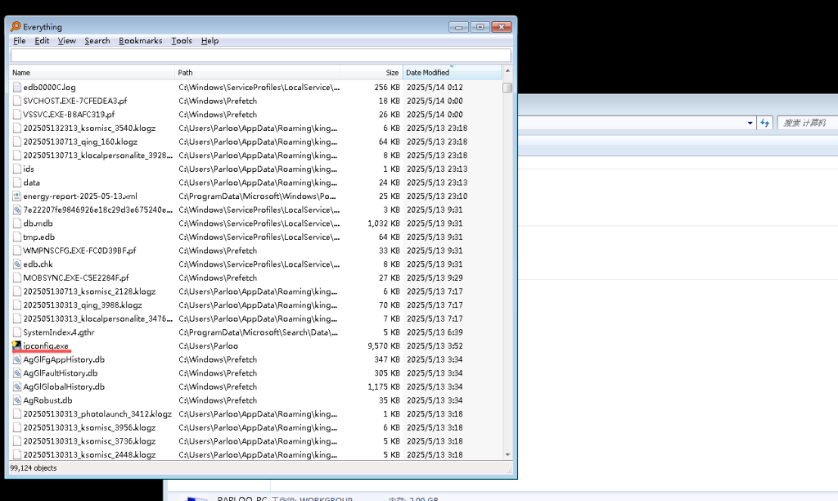The width and height of the screenshot is (838, 501).
Task: Click the Everything magnifier icon in title bar
Action: tap(16, 26)
